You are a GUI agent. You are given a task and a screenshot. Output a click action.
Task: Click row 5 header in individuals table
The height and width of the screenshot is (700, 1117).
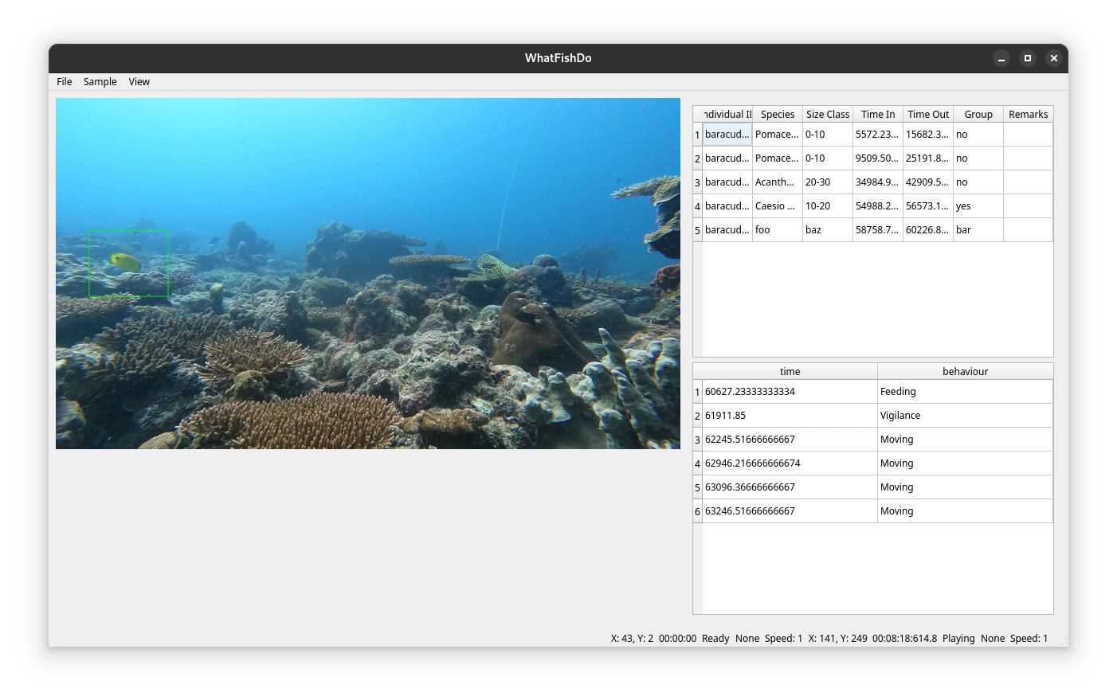697,230
